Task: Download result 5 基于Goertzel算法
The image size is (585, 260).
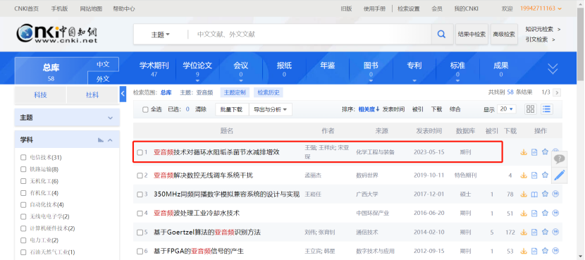Action: tap(524, 232)
